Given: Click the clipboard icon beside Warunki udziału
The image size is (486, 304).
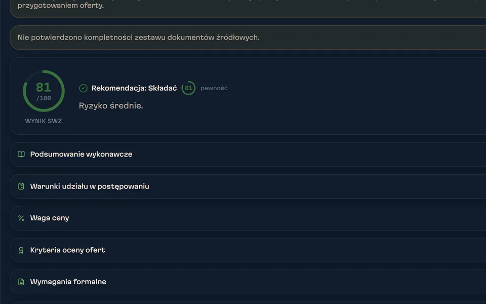Looking at the screenshot, I should pyautogui.click(x=21, y=186).
